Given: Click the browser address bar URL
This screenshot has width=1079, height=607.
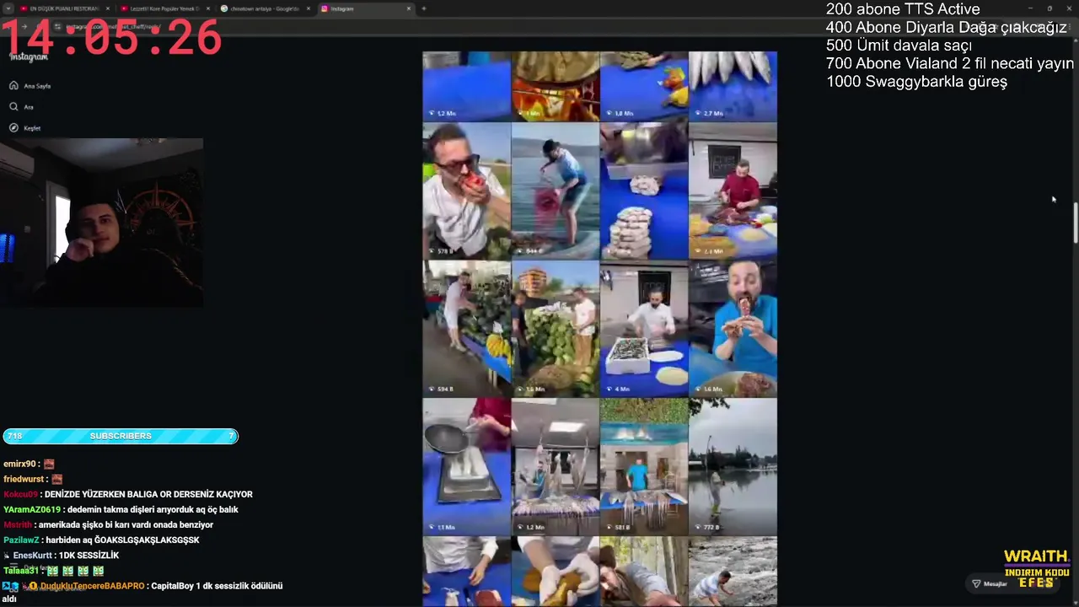Looking at the screenshot, I should [112, 27].
